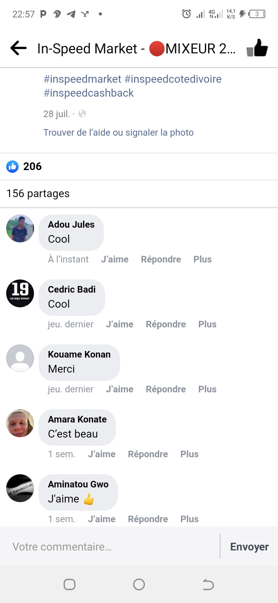Tap the Android home circle button
The width and height of the screenshot is (278, 603).
[139, 584]
